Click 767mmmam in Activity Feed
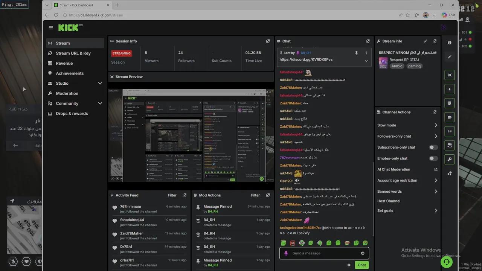 131,207
